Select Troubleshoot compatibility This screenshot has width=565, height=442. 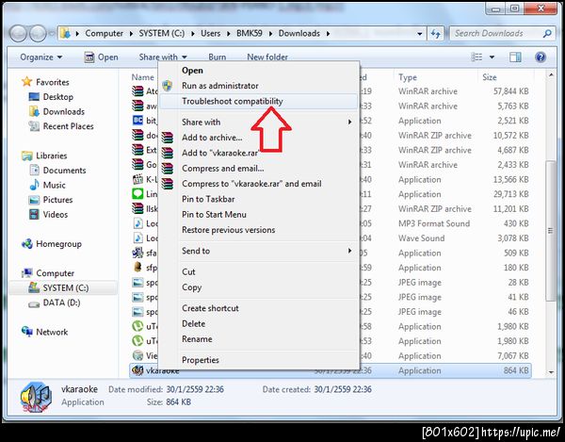pyautogui.click(x=259, y=101)
